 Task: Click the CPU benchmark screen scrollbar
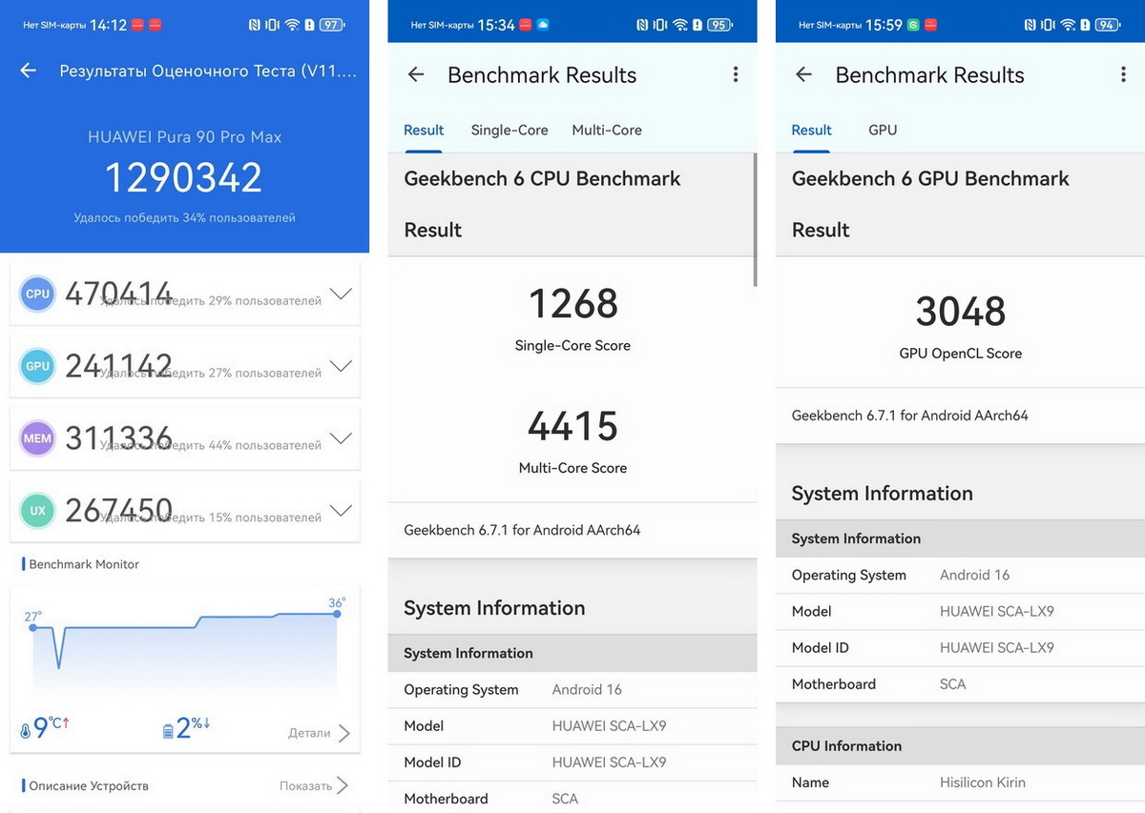[755, 219]
